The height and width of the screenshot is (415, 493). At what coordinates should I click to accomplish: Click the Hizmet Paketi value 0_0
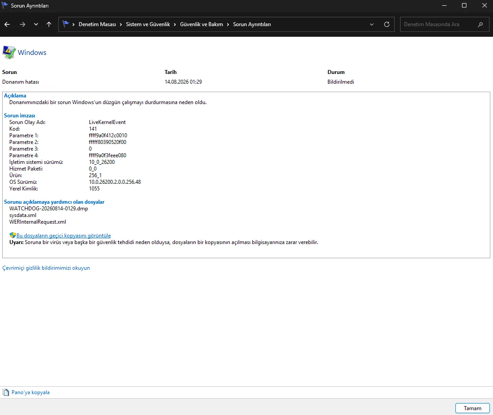point(93,169)
